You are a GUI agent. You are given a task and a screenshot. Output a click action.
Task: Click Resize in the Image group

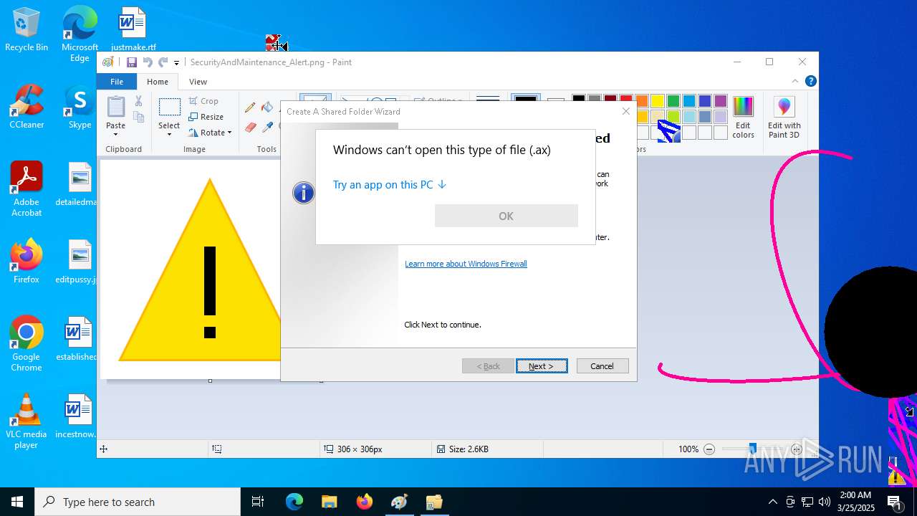(x=206, y=117)
